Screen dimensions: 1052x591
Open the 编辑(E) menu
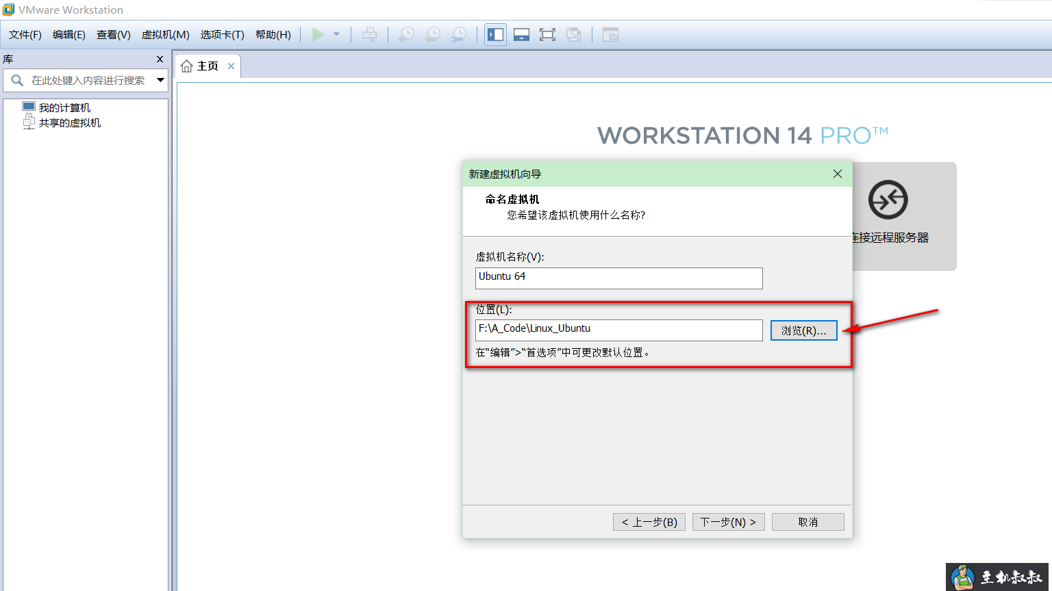[69, 35]
